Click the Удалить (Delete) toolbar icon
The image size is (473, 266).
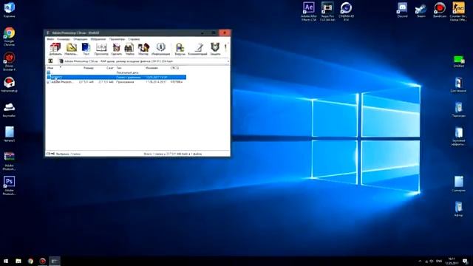point(117,49)
